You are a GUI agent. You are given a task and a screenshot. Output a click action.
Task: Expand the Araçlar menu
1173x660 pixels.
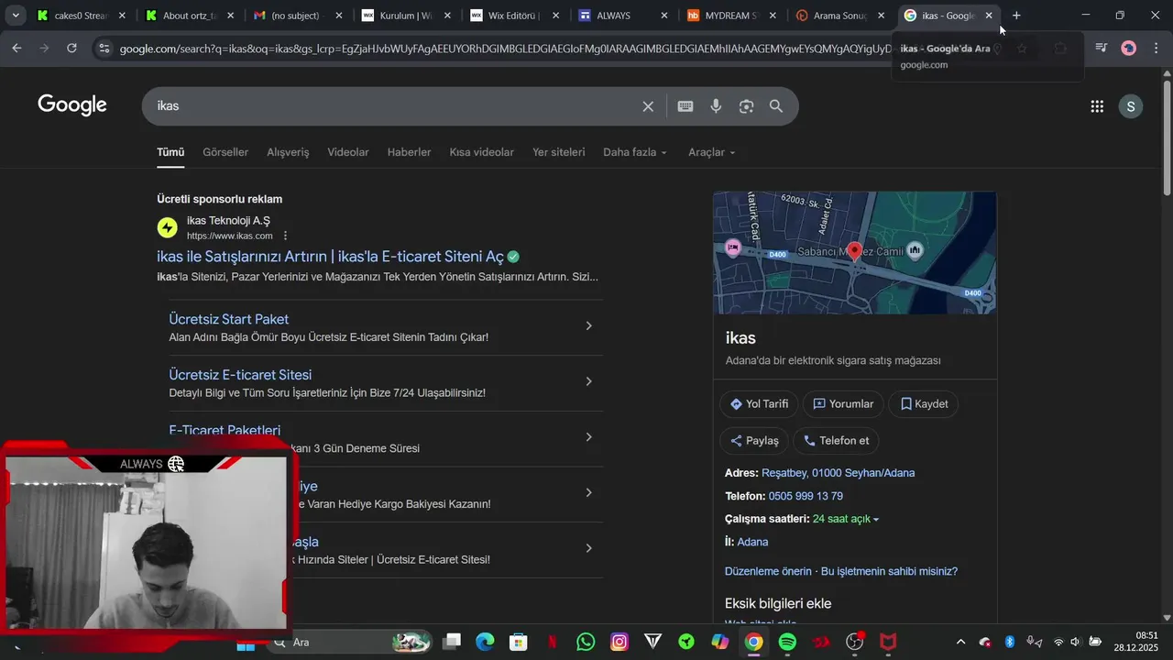(712, 152)
